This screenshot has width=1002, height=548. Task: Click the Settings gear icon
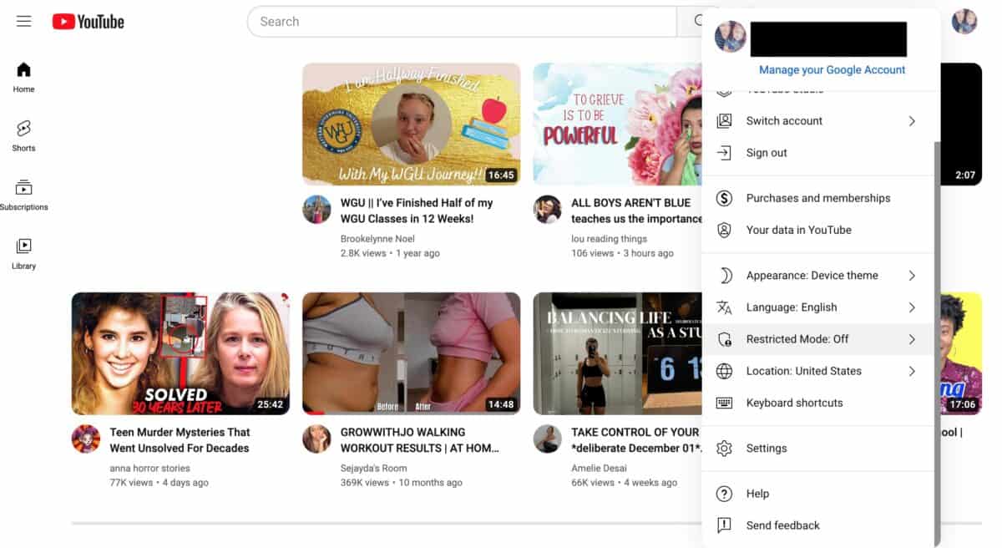(x=724, y=449)
